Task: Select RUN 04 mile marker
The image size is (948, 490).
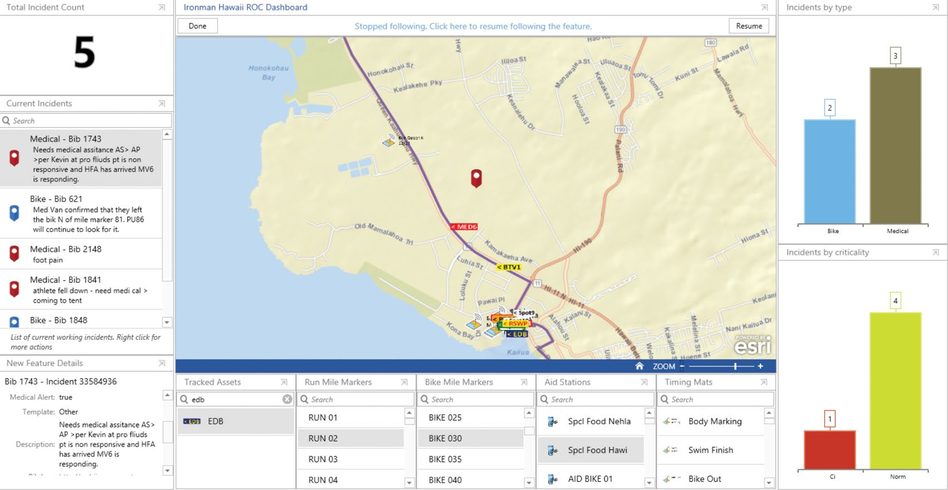Action: [351, 480]
